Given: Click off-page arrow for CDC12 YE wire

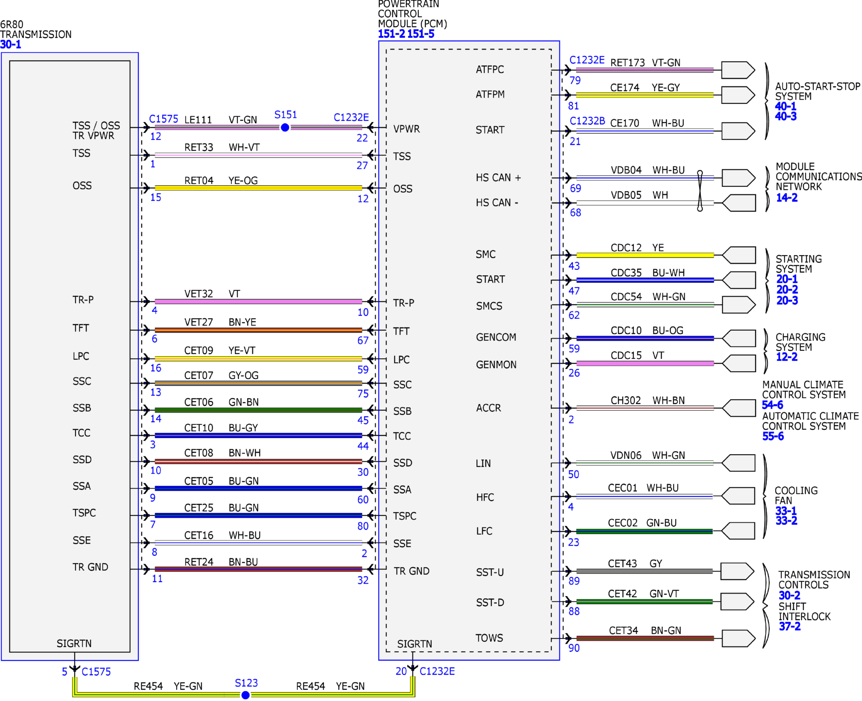Looking at the screenshot, I should pos(739,255).
